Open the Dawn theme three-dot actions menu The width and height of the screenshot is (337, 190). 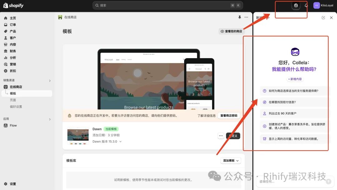tap(221, 136)
